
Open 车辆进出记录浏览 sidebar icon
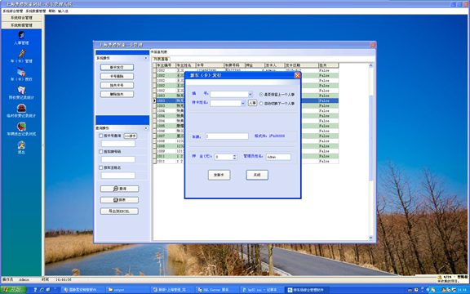click(x=21, y=127)
